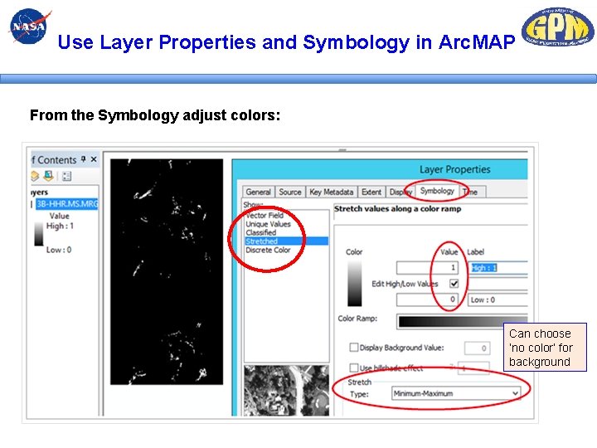The height and width of the screenshot is (448, 597).
Task: Open the Source tab
Action: (x=290, y=192)
